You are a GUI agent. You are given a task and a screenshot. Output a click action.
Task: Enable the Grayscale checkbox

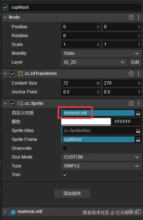coord(65,148)
